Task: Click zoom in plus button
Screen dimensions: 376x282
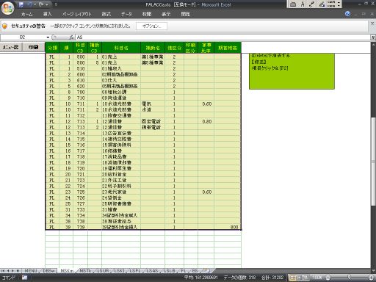Action: tap(372, 278)
